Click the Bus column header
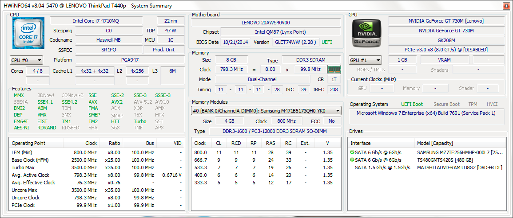The width and height of the screenshot is (513, 218). [140, 143]
